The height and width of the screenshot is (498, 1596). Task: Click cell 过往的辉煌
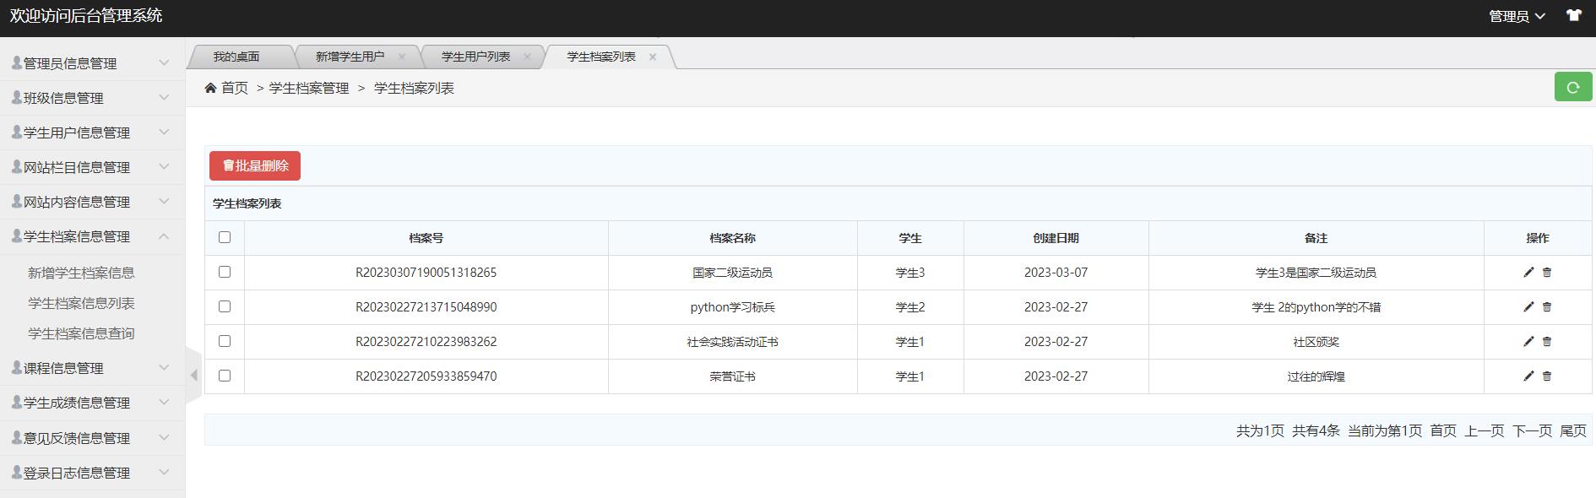1316,376
